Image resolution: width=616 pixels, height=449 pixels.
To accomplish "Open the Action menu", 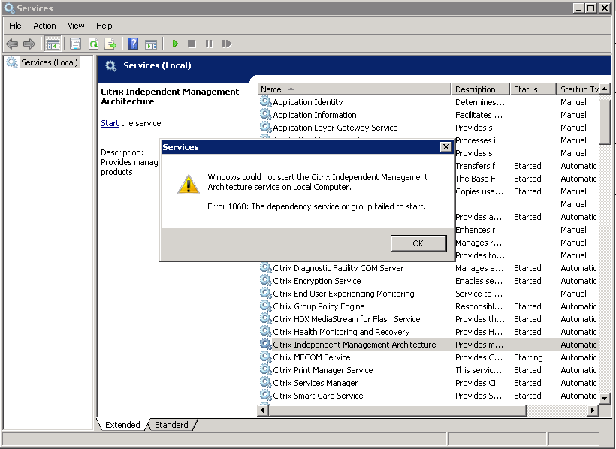I will (x=44, y=26).
